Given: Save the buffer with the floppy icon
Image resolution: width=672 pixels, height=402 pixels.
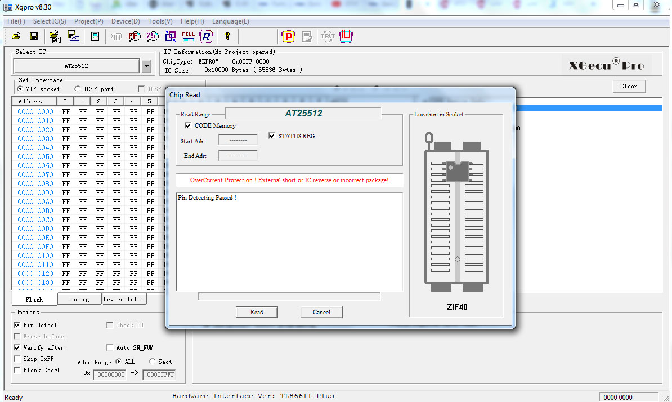Looking at the screenshot, I should [33, 37].
